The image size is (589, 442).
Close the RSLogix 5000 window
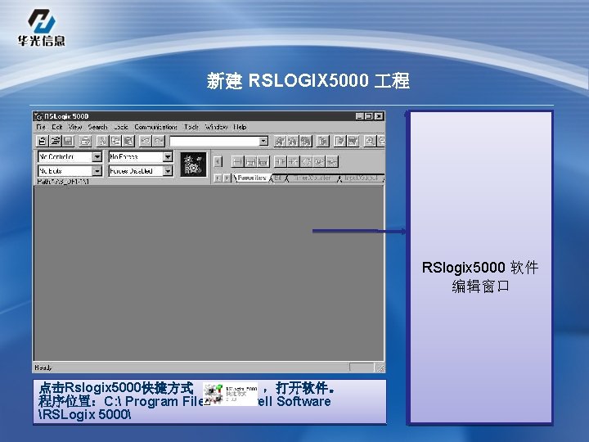379,116
